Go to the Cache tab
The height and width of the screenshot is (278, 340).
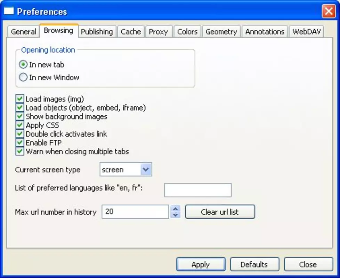click(x=131, y=32)
